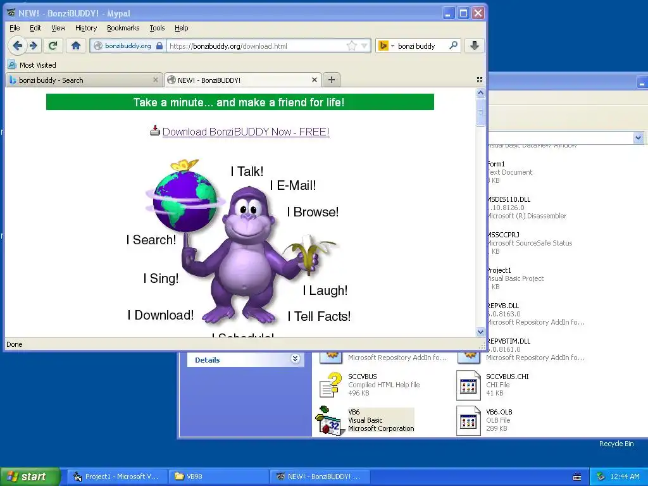
Task: Open the Windows start menu
Action: (x=30, y=477)
